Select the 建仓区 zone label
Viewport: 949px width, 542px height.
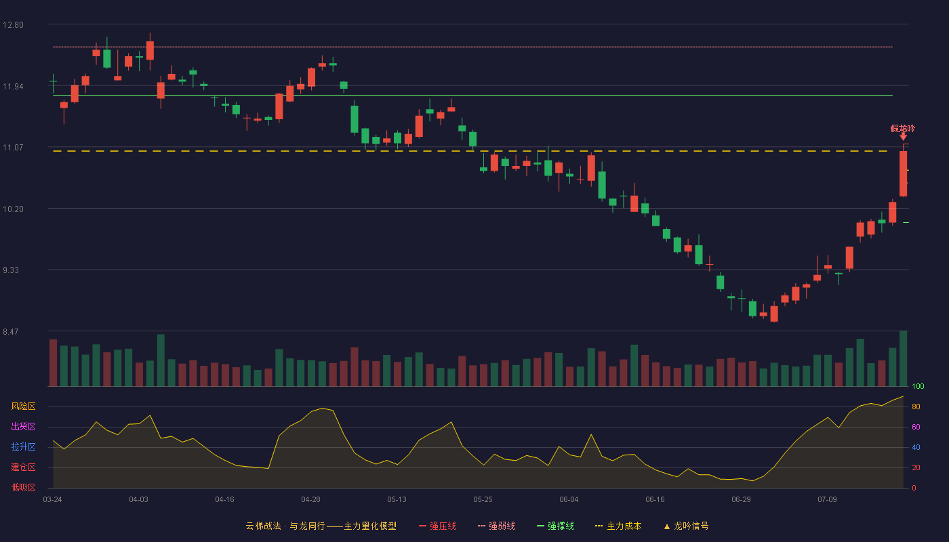click(x=23, y=467)
